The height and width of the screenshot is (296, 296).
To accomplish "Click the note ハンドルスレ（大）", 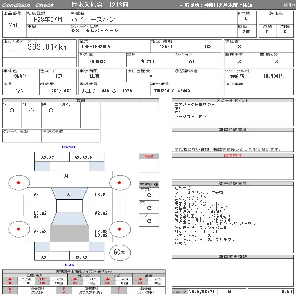I will pos(191,196).
